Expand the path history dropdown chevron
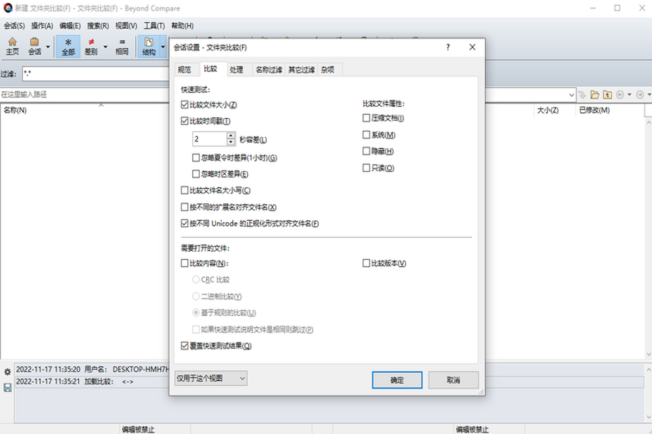The height and width of the screenshot is (434, 652). (x=572, y=95)
